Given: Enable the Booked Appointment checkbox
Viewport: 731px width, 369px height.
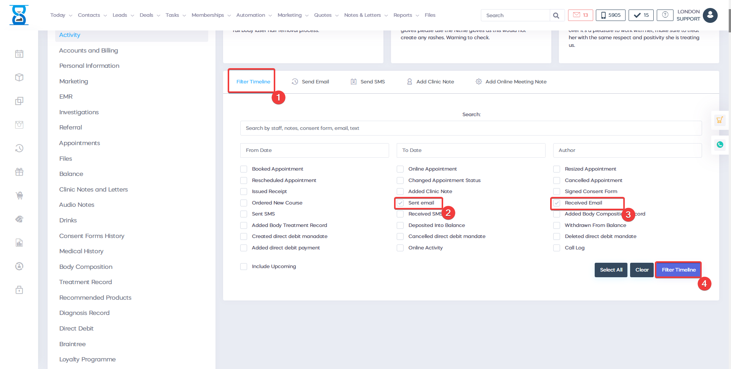Looking at the screenshot, I should pyautogui.click(x=244, y=169).
